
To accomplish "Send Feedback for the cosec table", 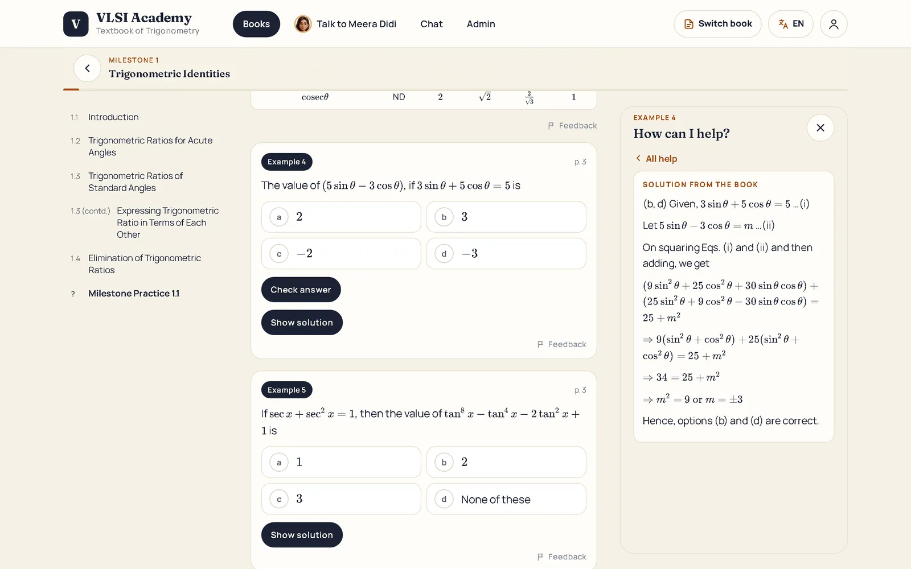I will [572, 126].
